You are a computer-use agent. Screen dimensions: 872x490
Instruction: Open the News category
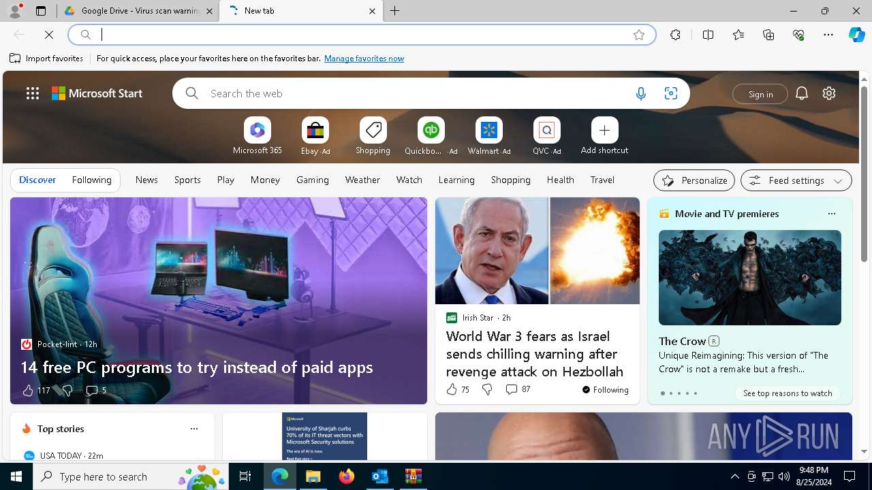[x=146, y=180]
